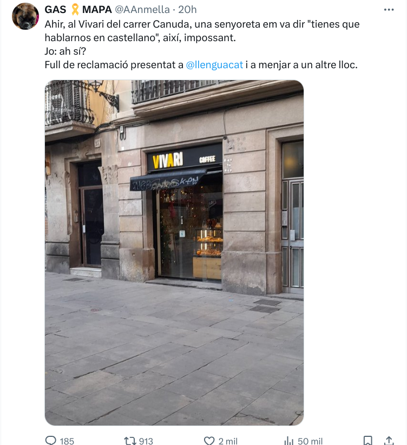Open the dog profile avatar

click(x=25, y=16)
